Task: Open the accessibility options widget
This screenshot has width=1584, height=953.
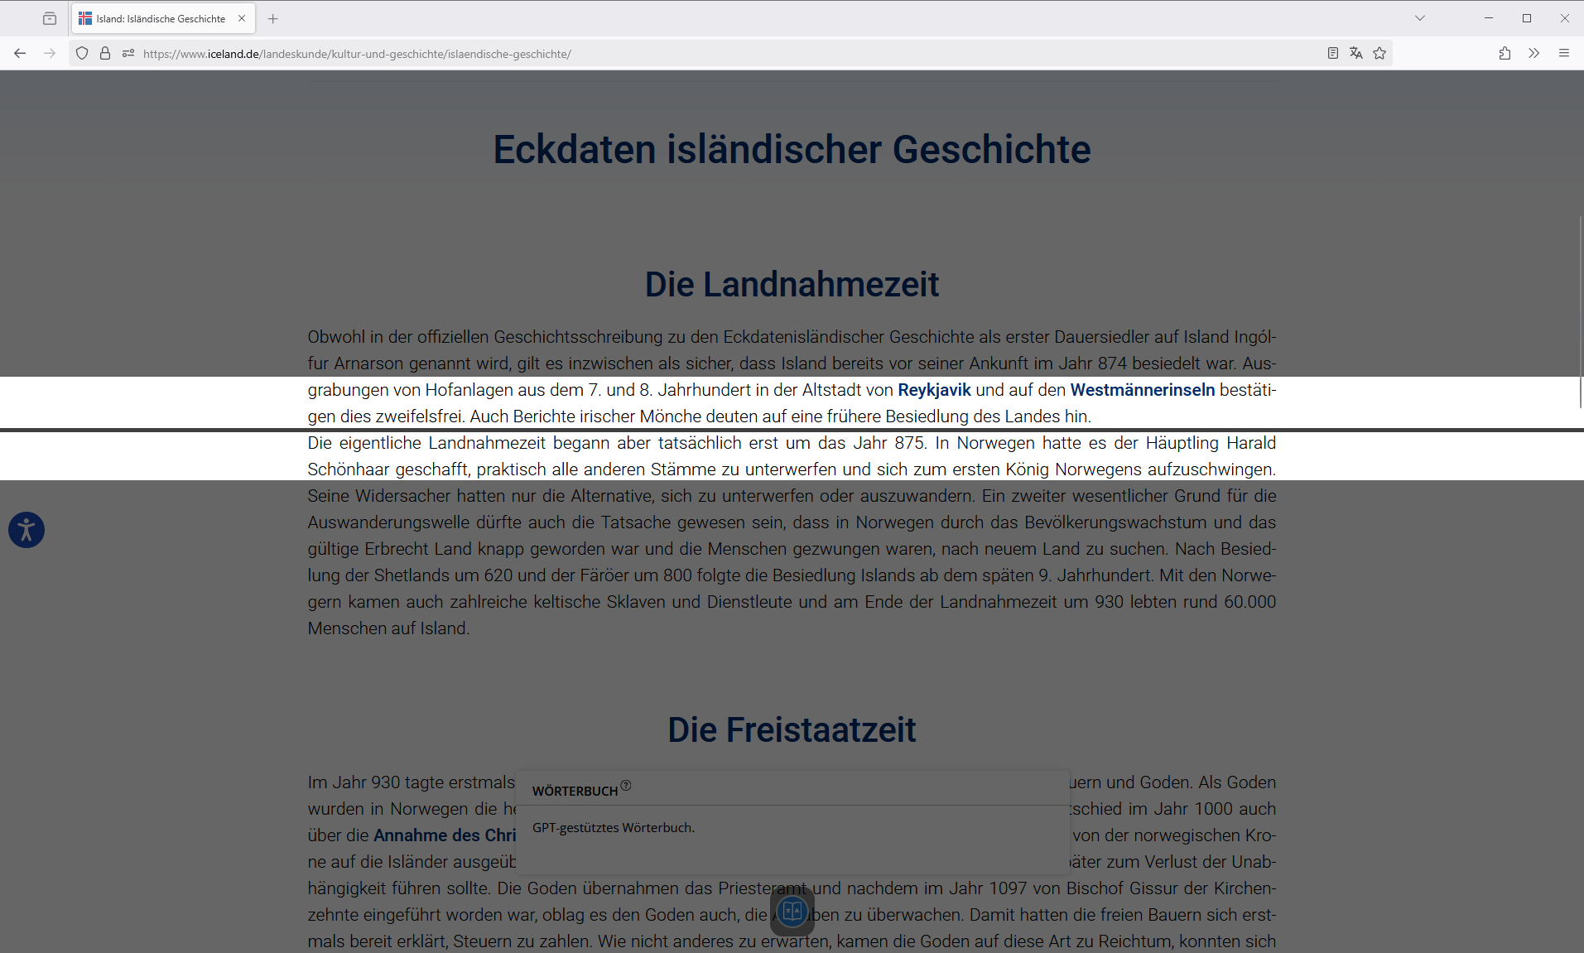Action: [26, 530]
